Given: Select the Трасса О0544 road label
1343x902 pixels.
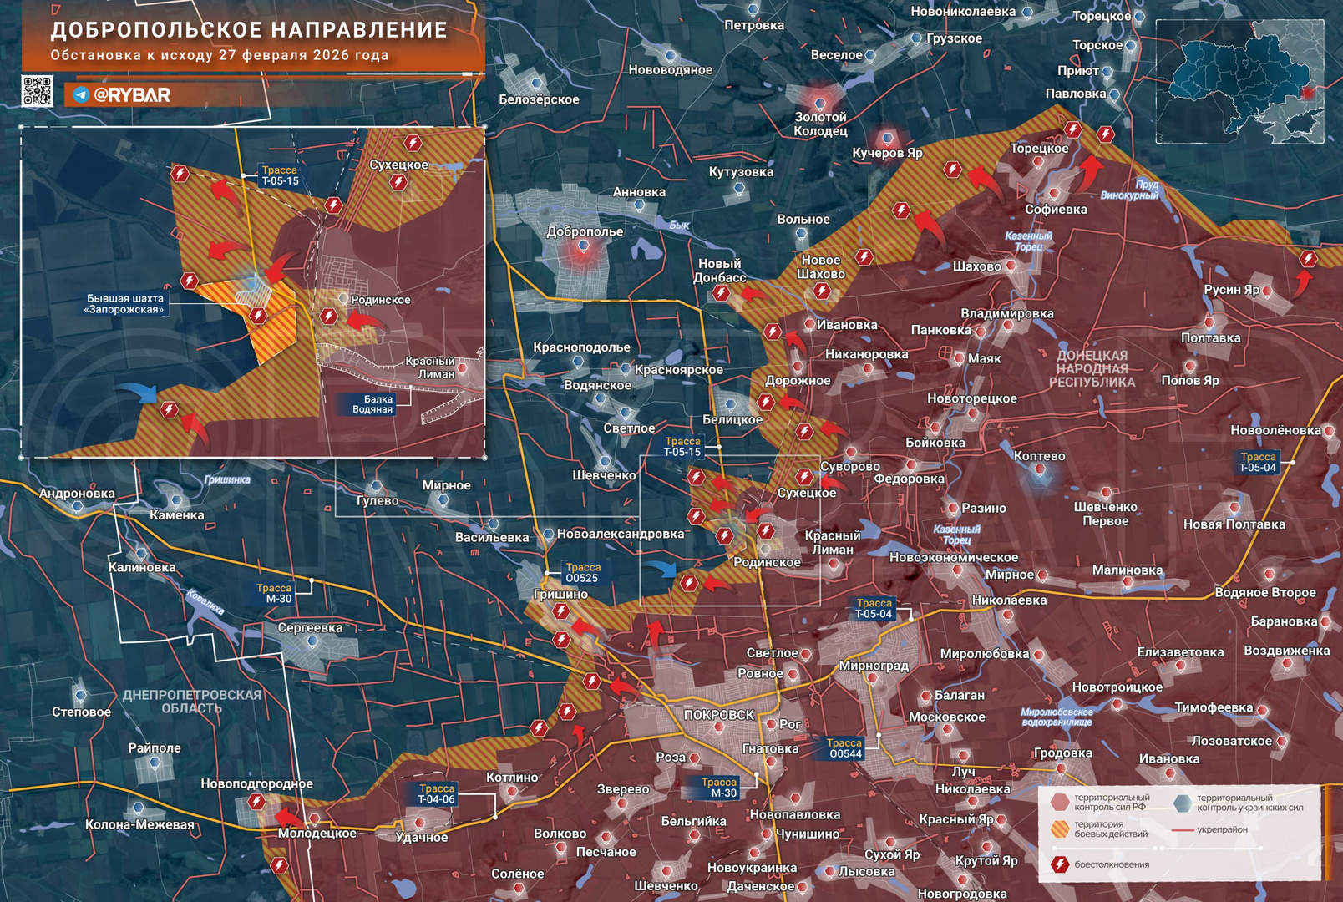Looking at the screenshot, I should point(844,748).
